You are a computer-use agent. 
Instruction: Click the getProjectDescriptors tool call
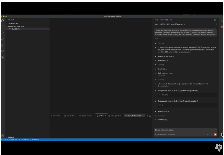(x=178, y=101)
